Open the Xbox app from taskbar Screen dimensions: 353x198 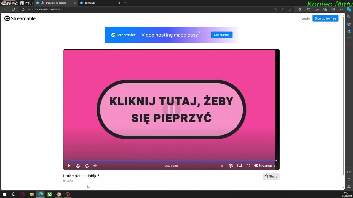pos(50,194)
